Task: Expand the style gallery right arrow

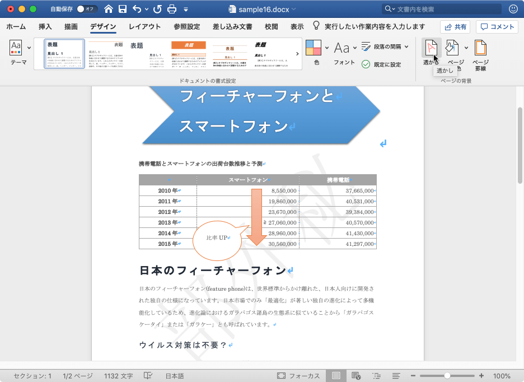Action: coord(297,54)
